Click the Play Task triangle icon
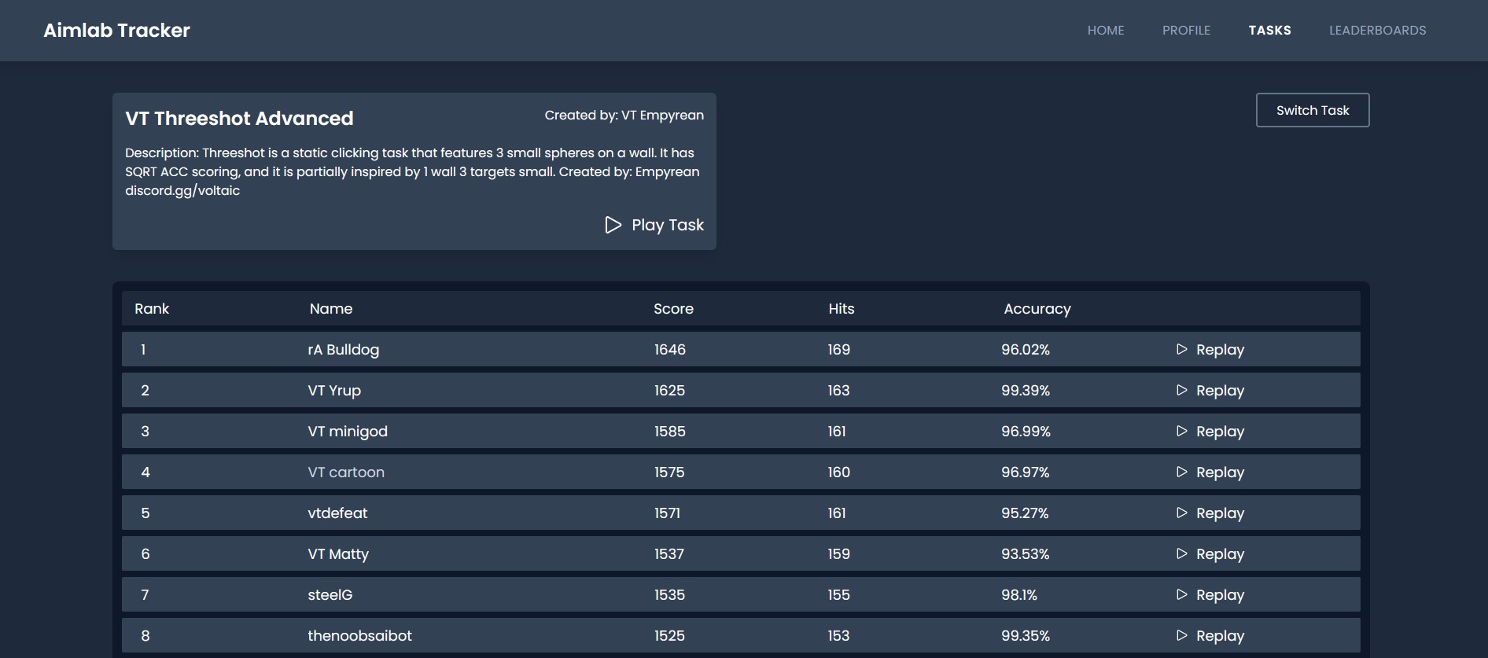 tap(613, 225)
